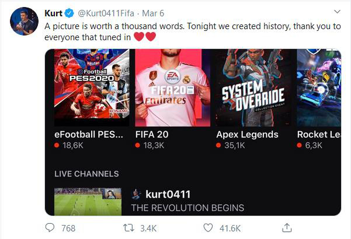Open the share tweet icon
This screenshot has width=351, height=239.
(x=287, y=227)
